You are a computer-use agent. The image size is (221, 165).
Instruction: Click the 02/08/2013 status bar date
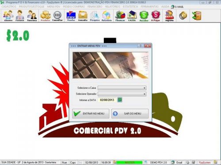coord(92,162)
